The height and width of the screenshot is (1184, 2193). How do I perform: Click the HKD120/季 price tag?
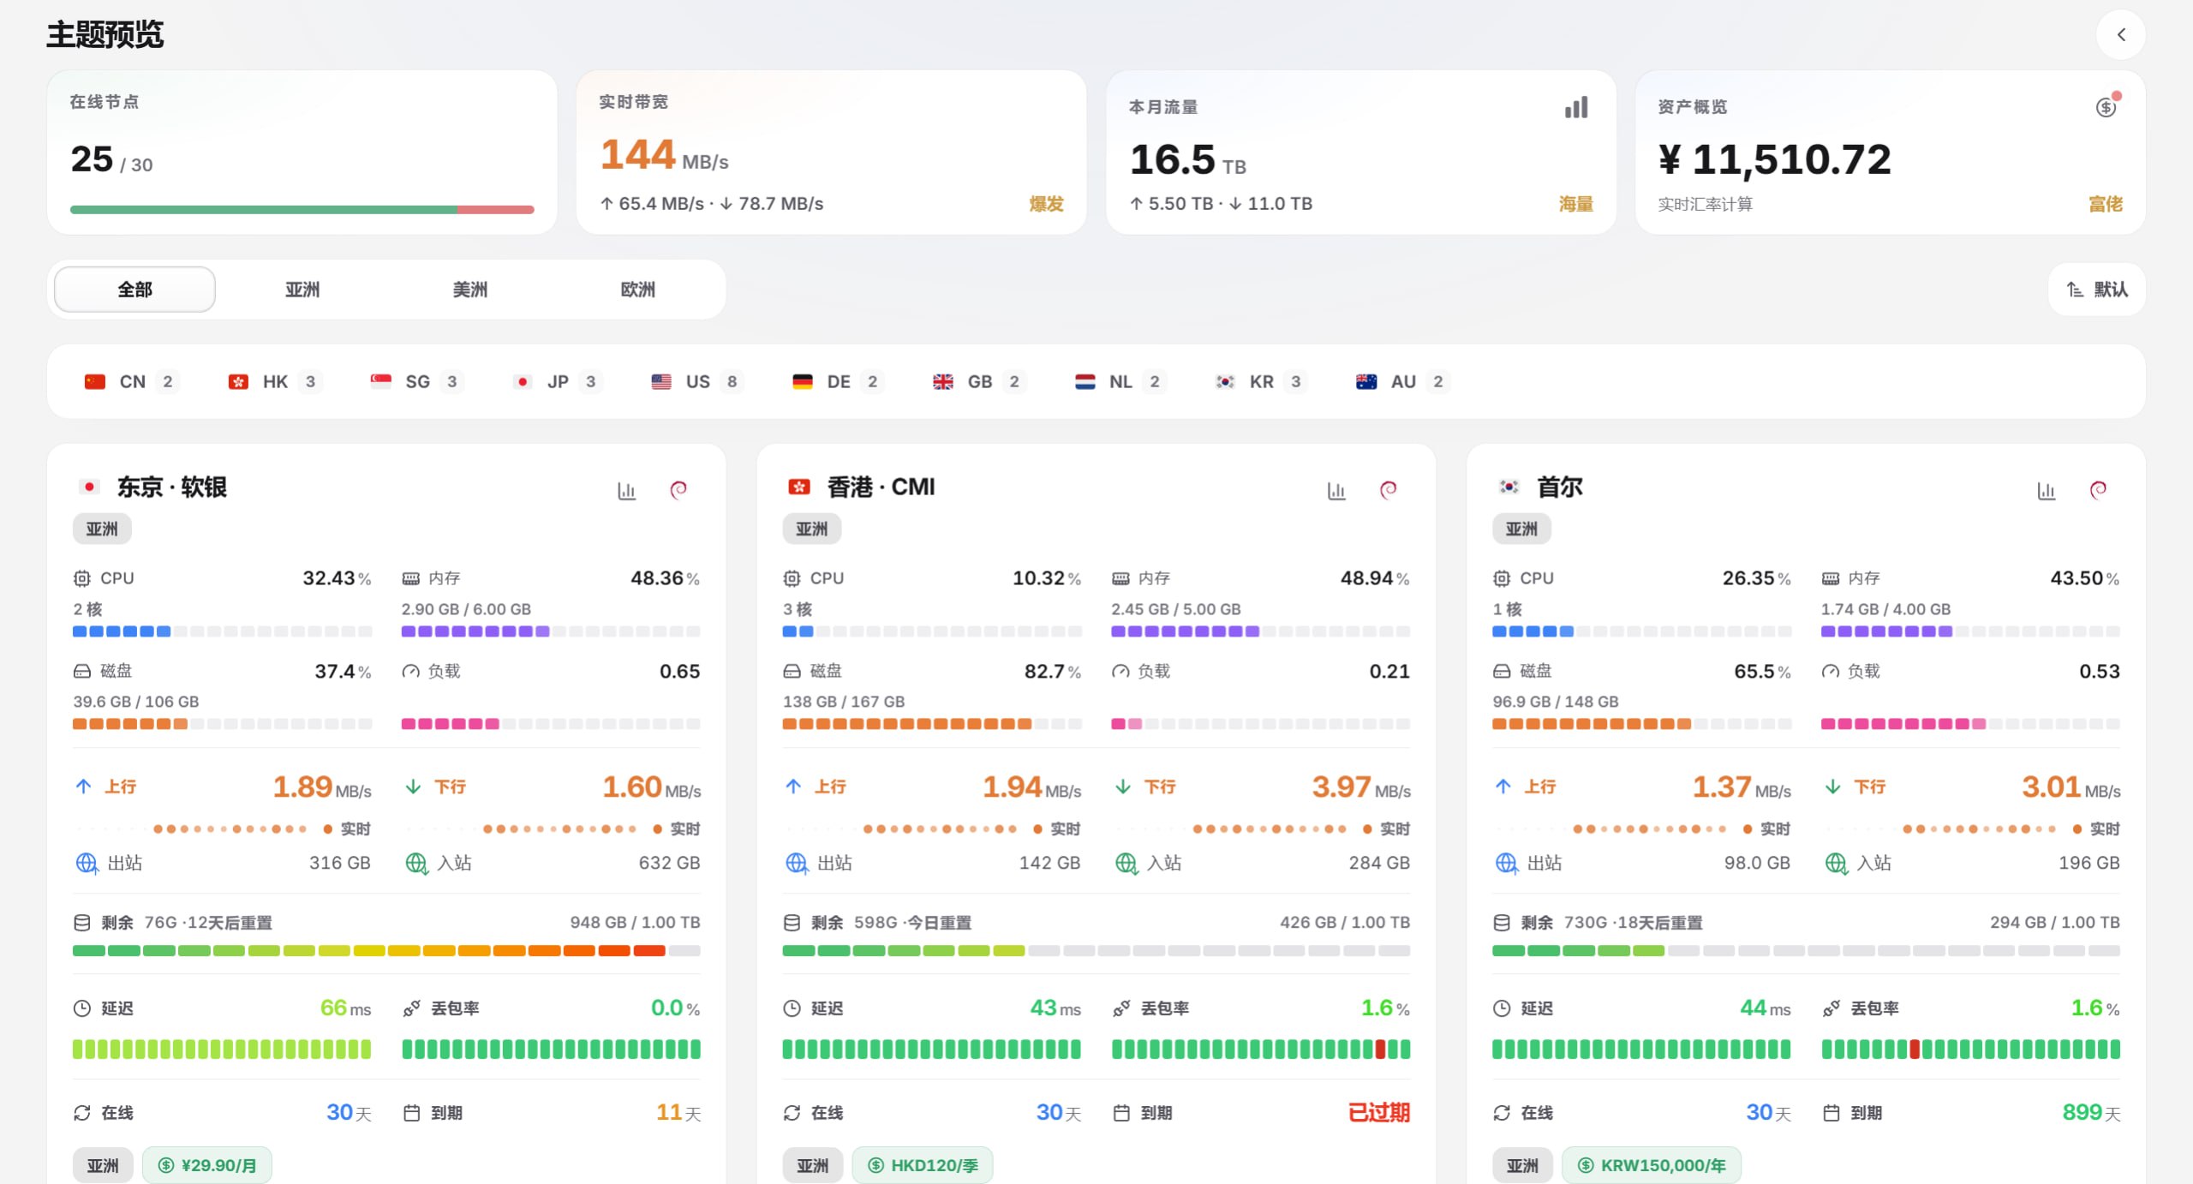[923, 1165]
